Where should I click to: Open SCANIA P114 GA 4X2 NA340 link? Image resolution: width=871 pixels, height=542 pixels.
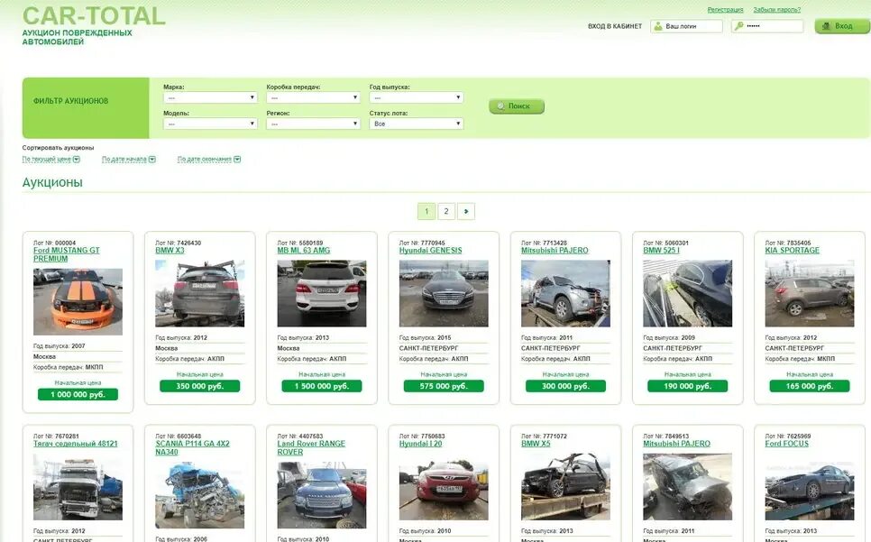coord(192,447)
